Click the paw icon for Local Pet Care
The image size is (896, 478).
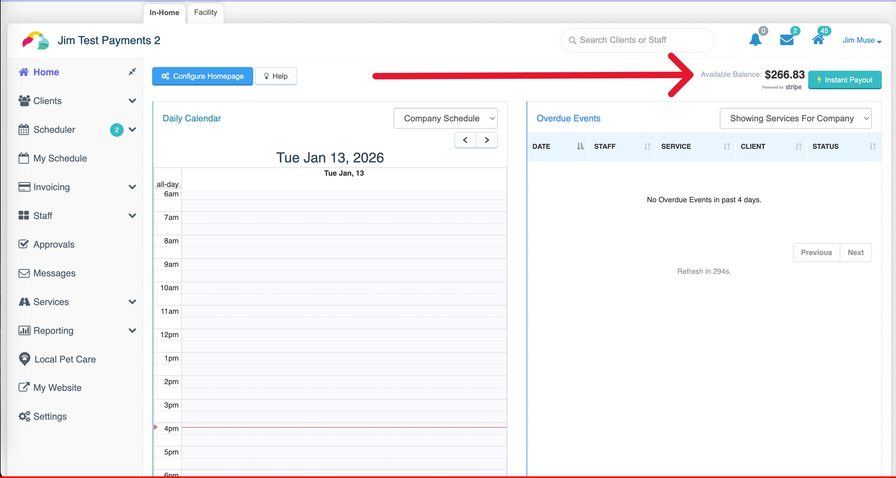(x=24, y=359)
